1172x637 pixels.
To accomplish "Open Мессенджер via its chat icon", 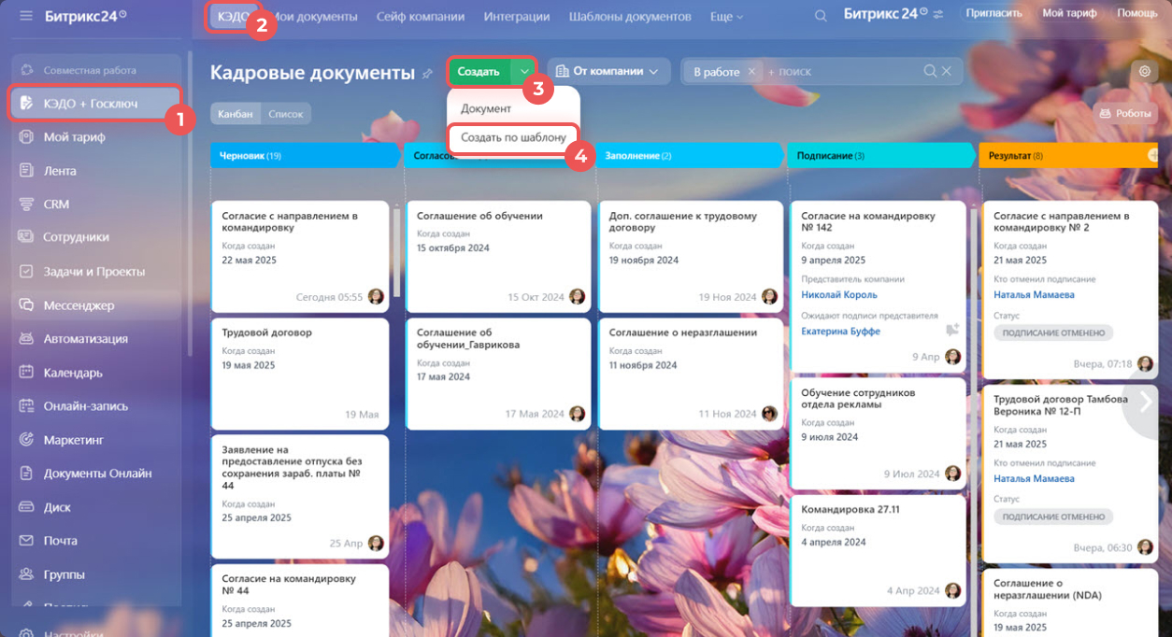I will [26, 305].
